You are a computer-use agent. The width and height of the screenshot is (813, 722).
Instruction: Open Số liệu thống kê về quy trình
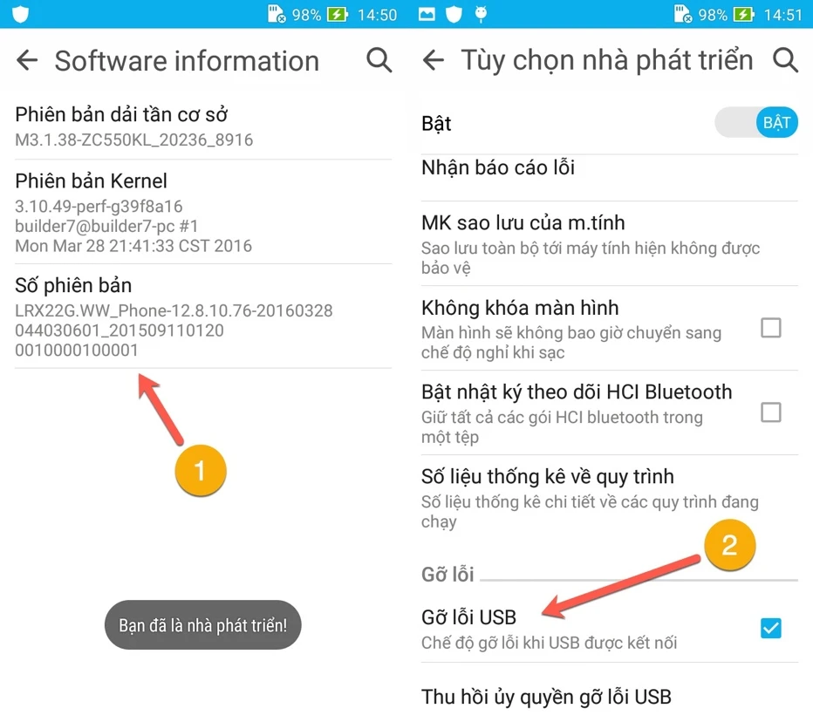point(609,498)
